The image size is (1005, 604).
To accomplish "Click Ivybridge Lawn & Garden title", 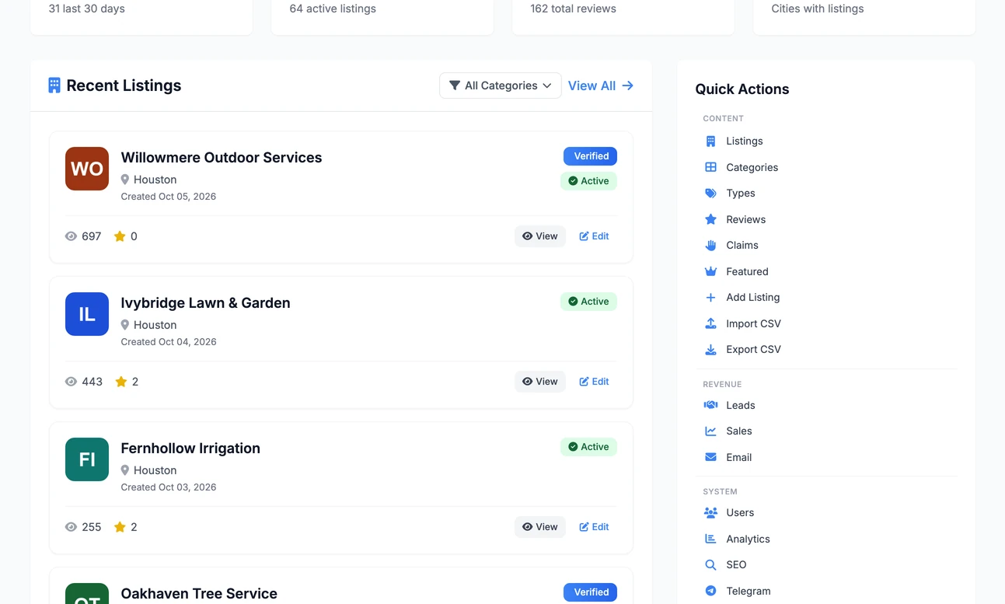I will (x=205, y=302).
